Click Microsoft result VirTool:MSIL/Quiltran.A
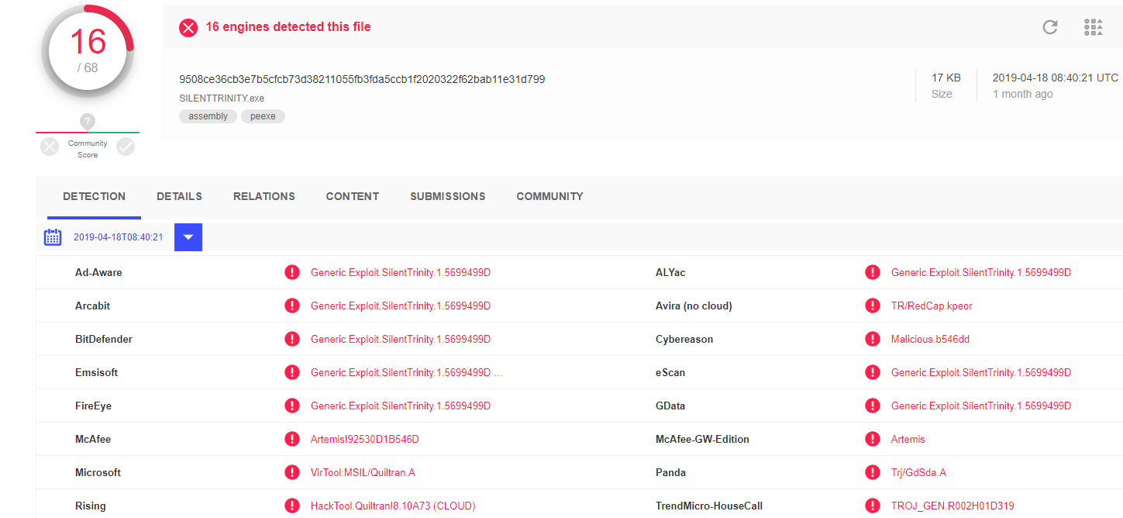The height and width of the screenshot is (518, 1123). point(363,472)
